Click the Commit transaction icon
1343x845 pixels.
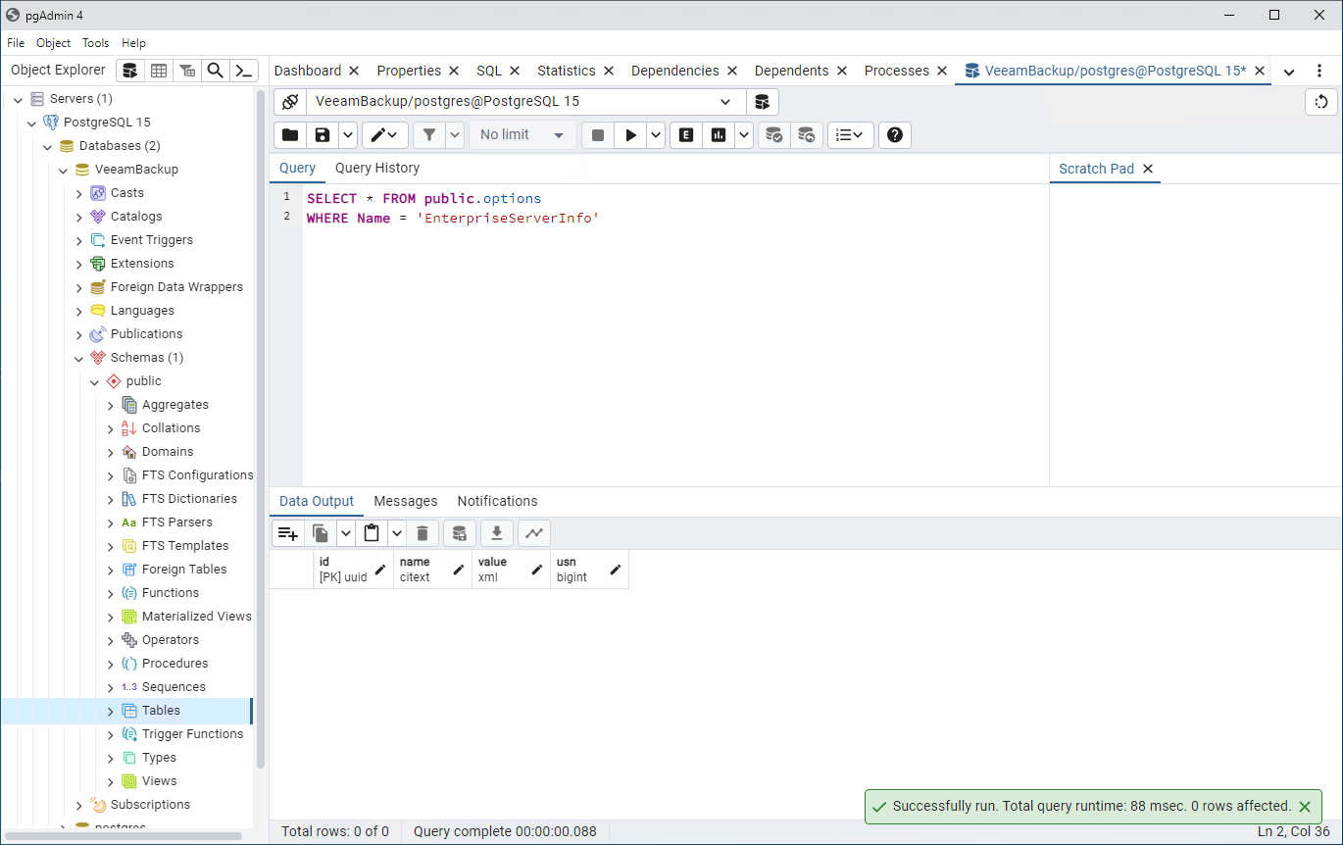(x=774, y=135)
